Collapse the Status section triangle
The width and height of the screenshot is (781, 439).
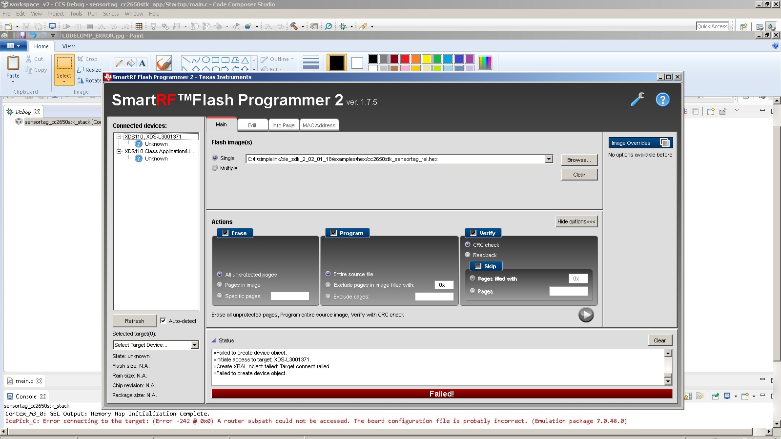point(214,340)
